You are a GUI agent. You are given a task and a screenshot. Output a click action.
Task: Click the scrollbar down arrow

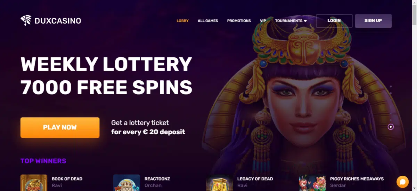coord(414,189)
